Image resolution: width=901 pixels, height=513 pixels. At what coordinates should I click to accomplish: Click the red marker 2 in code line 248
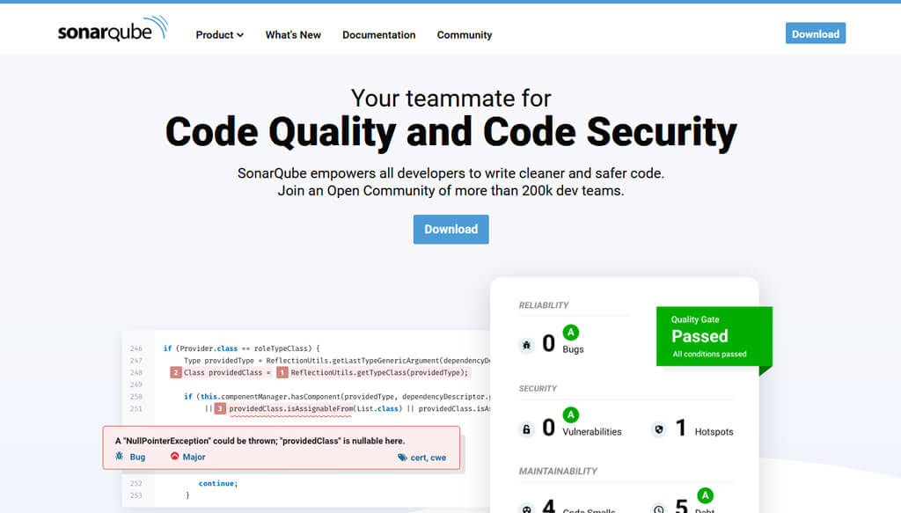[176, 372]
